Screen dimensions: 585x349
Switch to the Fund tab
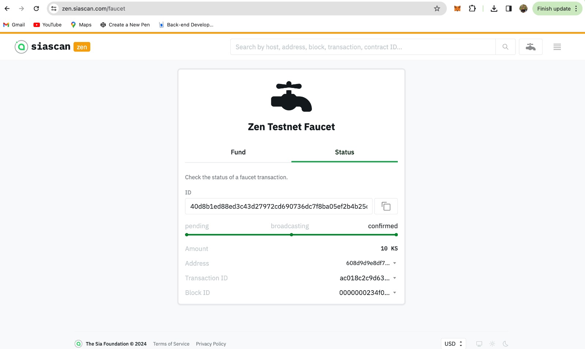tap(238, 152)
